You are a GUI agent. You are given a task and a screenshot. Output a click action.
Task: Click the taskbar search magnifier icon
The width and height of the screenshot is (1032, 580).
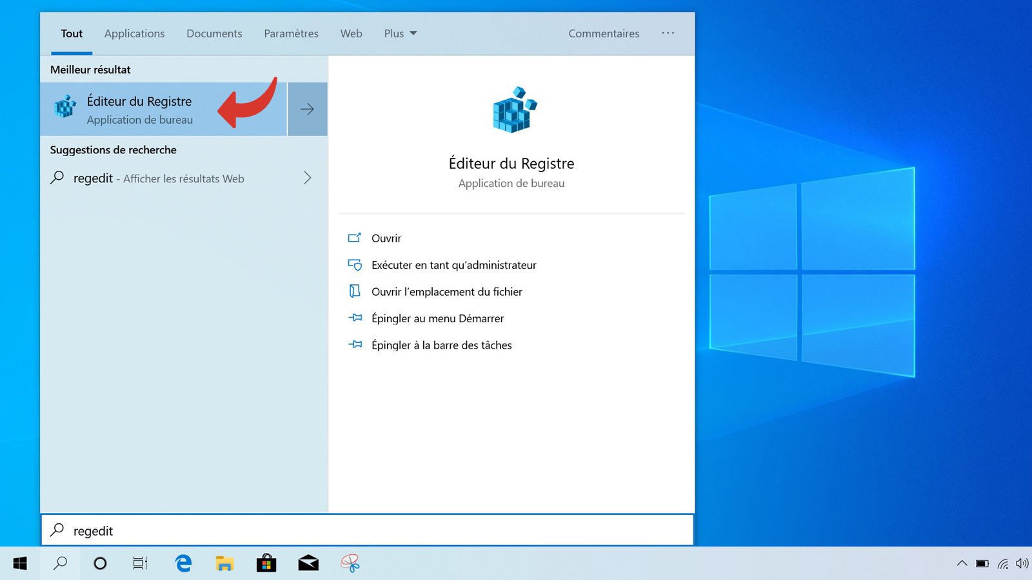coord(60,563)
